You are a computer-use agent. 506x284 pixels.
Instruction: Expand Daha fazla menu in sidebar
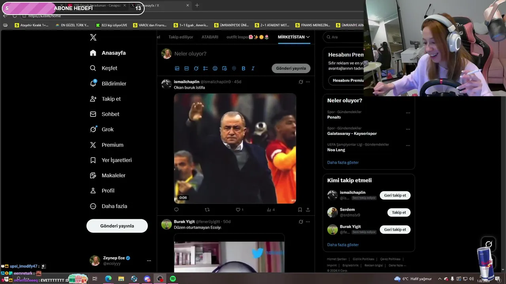click(x=108, y=206)
